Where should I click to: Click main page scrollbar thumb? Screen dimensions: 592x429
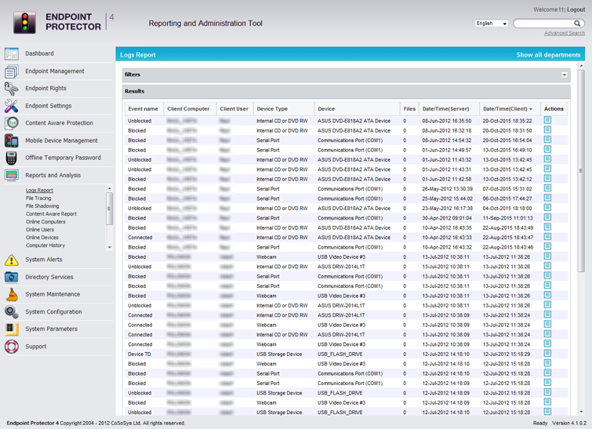coord(581,171)
